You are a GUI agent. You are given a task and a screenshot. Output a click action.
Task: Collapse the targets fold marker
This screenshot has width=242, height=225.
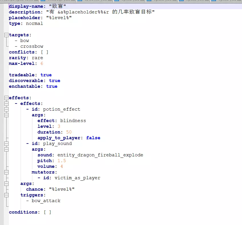coord(6,35)
